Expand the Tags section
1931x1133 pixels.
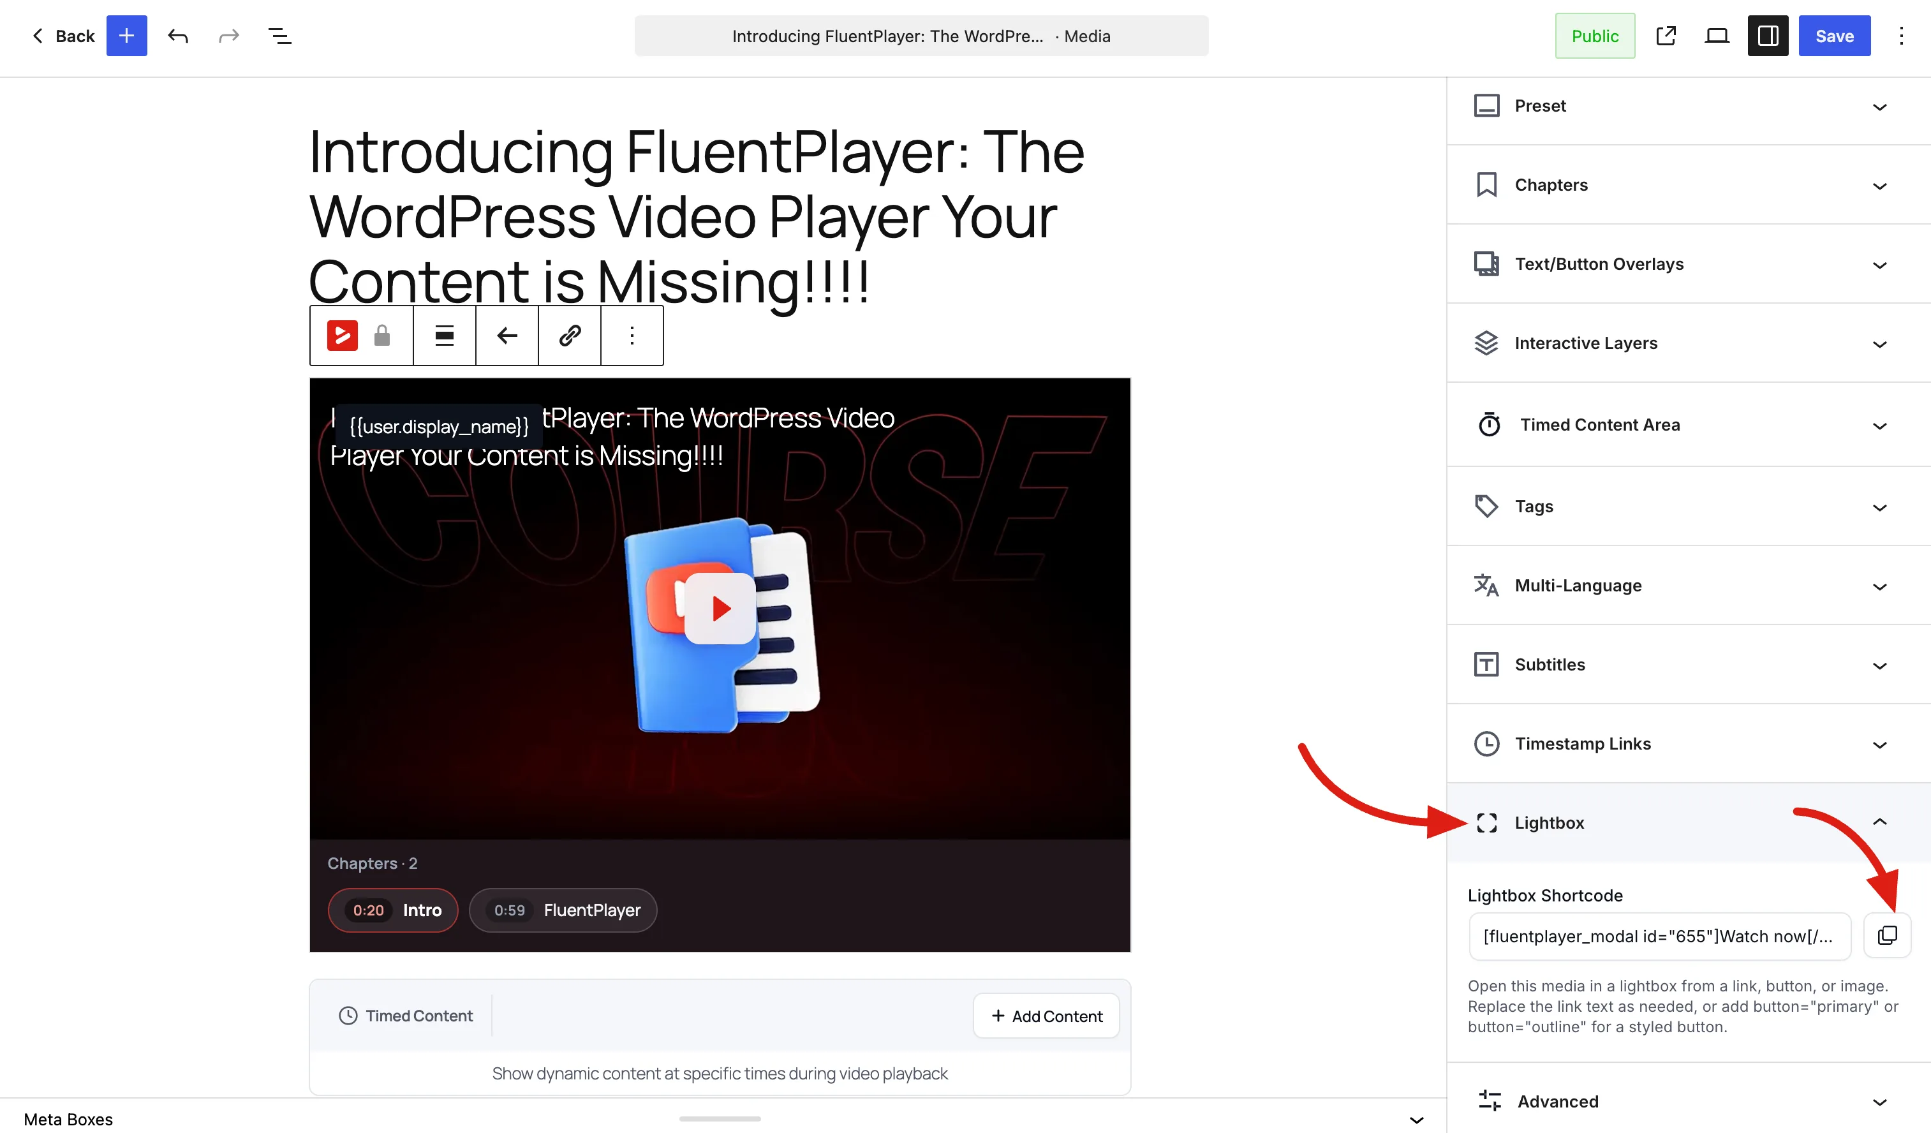coord(1689,507)
